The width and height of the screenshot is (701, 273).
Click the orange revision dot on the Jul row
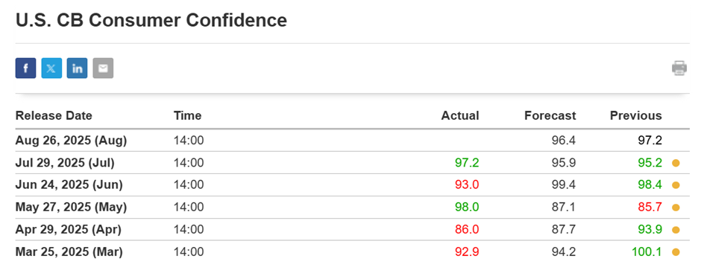(676, 163)
